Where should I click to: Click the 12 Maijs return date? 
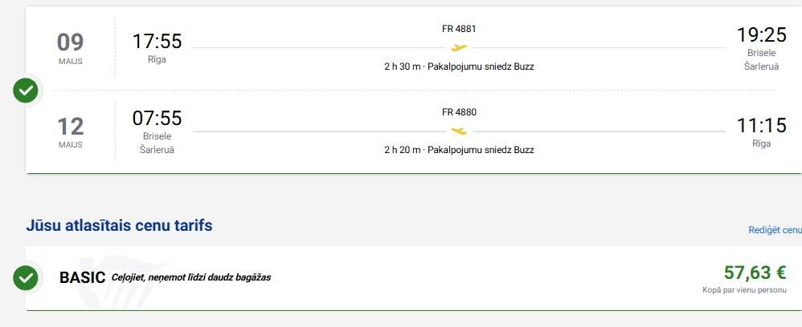pyautogui.click(x=70, y=126)
